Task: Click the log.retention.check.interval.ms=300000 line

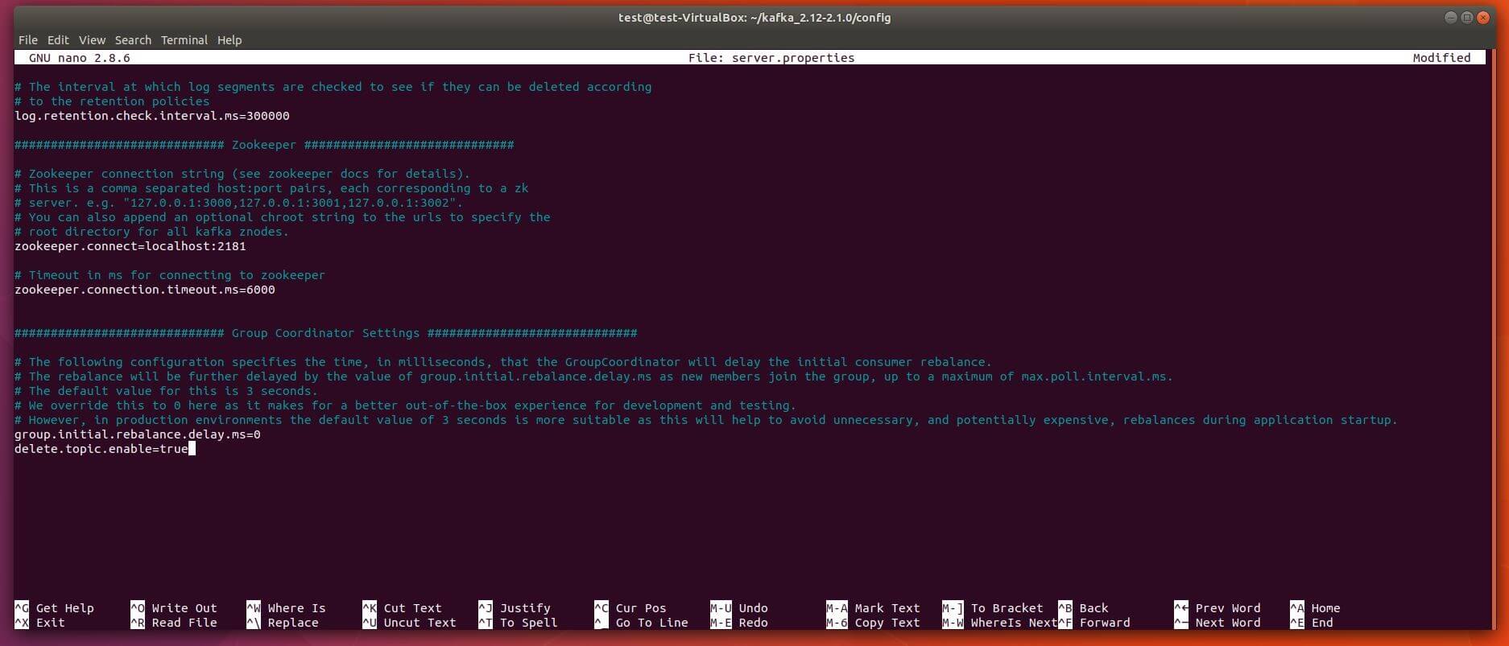Action: 151,116
